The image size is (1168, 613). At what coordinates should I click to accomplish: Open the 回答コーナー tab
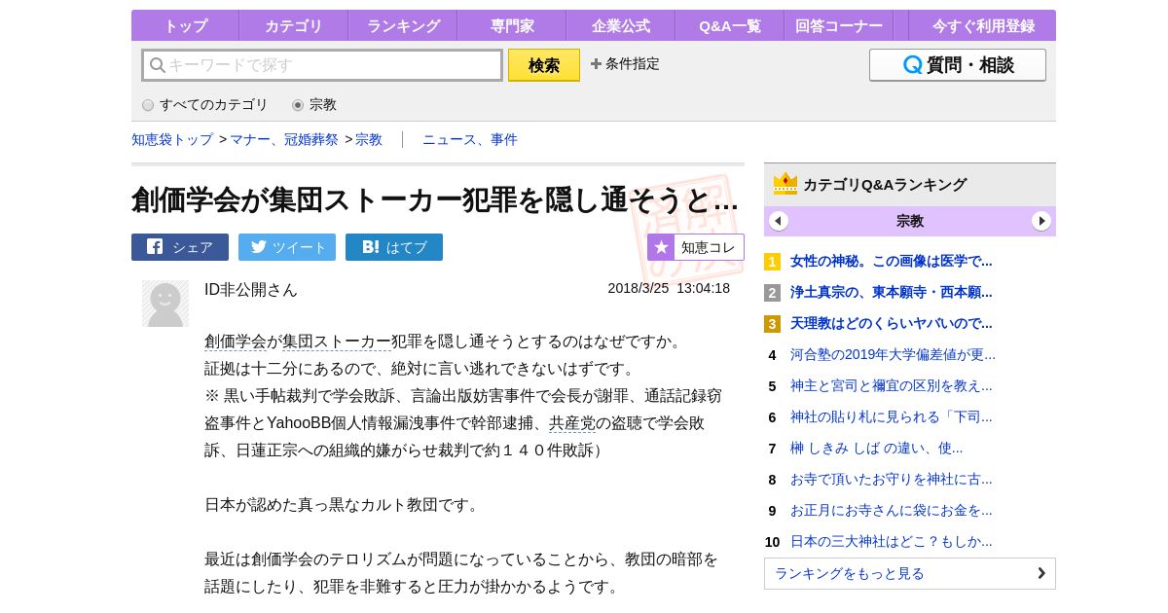(838, 26)
